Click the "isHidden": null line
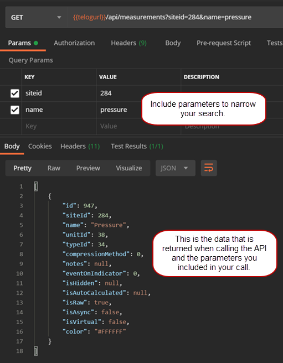Image resolution: width=283 pixels, height=363 pixels. 92,283
